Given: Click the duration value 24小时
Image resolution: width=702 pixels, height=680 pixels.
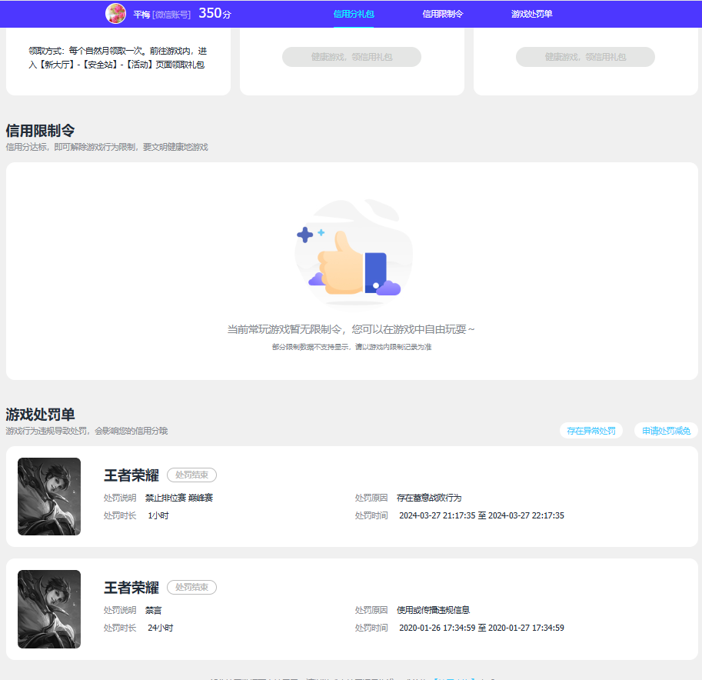Looking at the screenshot, I should tap(160, 628).
